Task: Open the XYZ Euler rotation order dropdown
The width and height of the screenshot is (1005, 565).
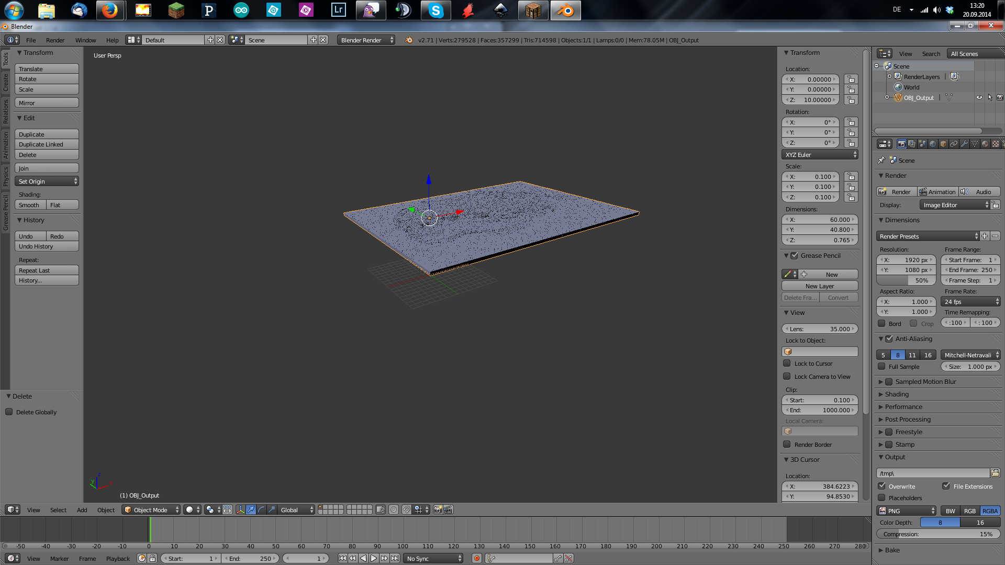Action: coord(820,154)
